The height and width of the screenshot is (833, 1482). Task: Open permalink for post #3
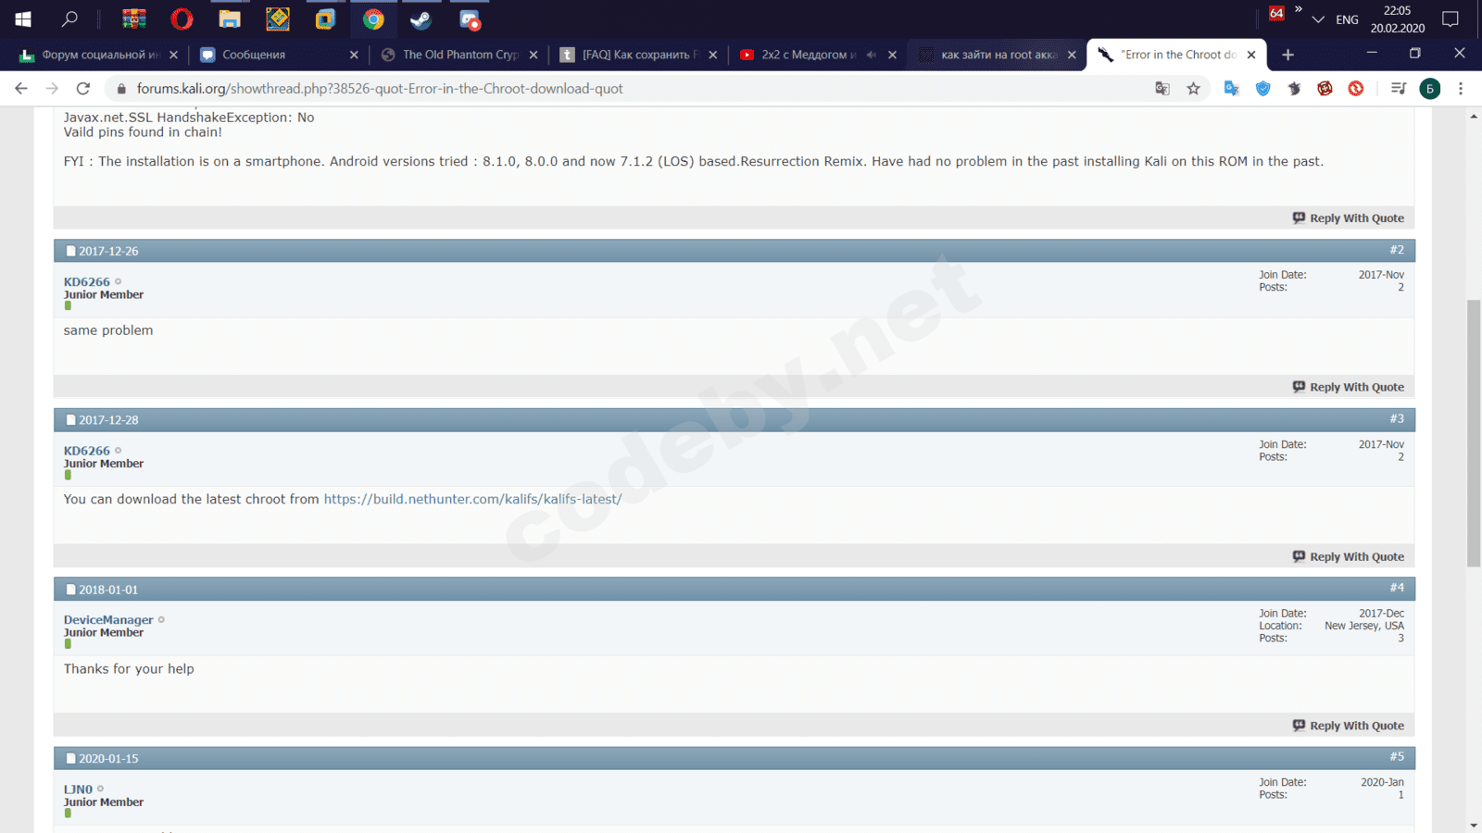pyautogui.click(x=1397, y=419)
